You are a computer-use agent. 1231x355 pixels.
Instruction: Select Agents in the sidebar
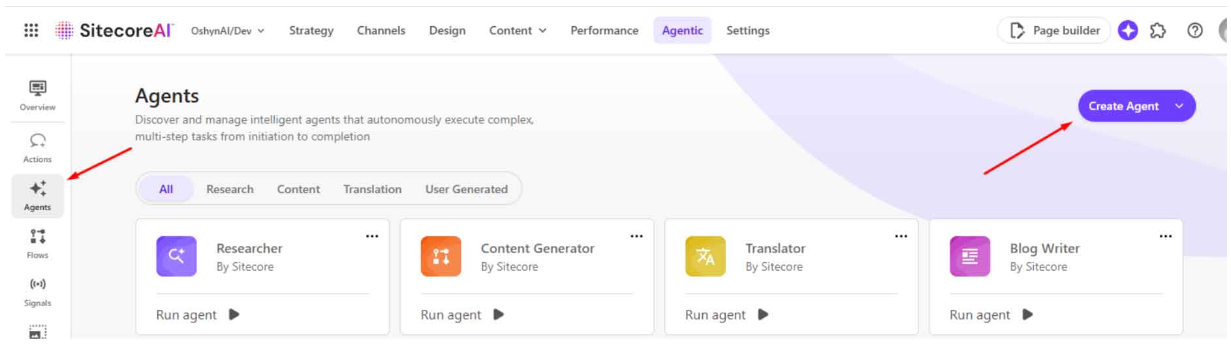(x=38, y=196)
